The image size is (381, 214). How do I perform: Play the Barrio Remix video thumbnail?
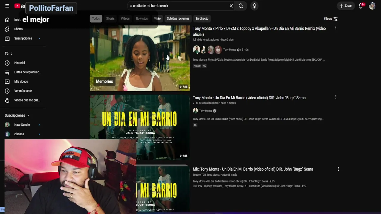point(140,58)
